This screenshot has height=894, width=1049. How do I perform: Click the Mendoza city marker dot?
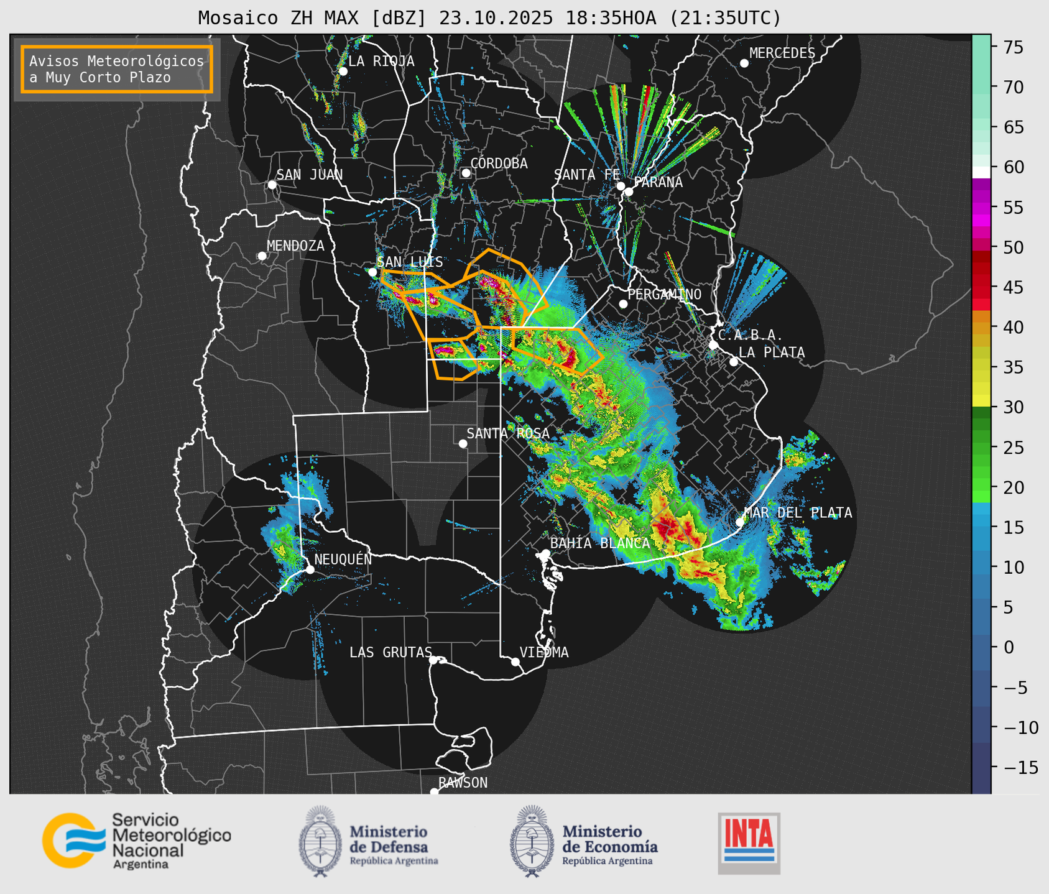coord(262,256)
